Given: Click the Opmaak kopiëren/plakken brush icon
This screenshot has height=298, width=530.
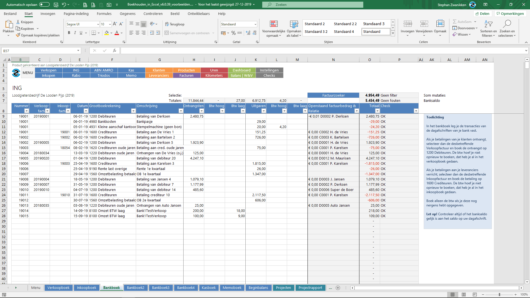Looking at the screenshot, I should click(18, 35).
